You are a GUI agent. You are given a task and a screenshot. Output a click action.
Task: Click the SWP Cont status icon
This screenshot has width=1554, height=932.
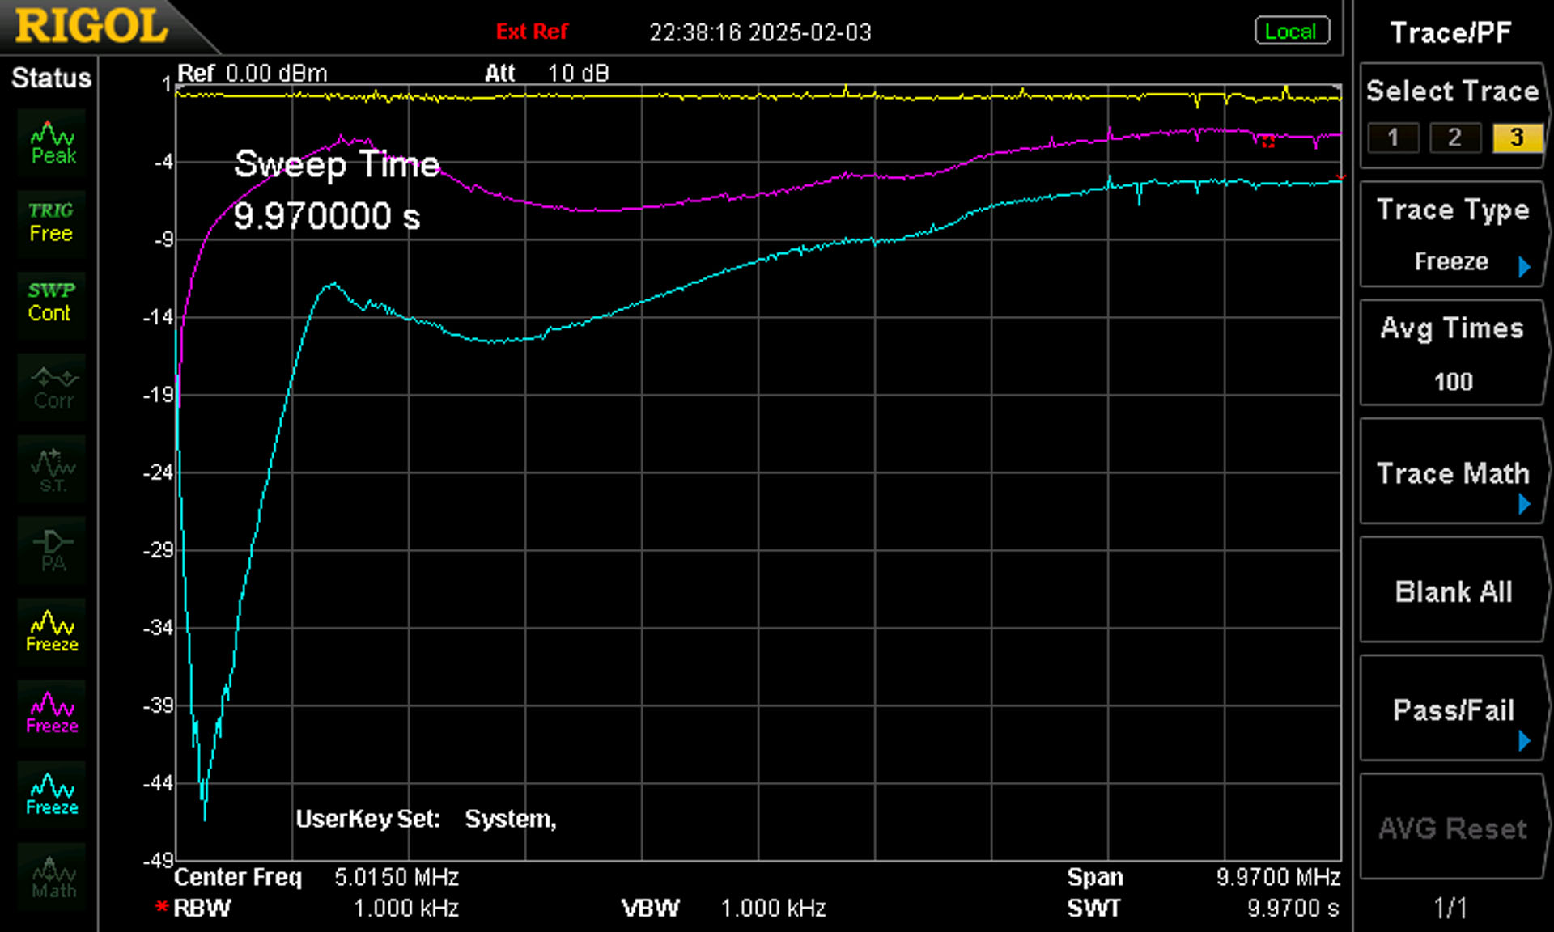(x=52, y=303)
